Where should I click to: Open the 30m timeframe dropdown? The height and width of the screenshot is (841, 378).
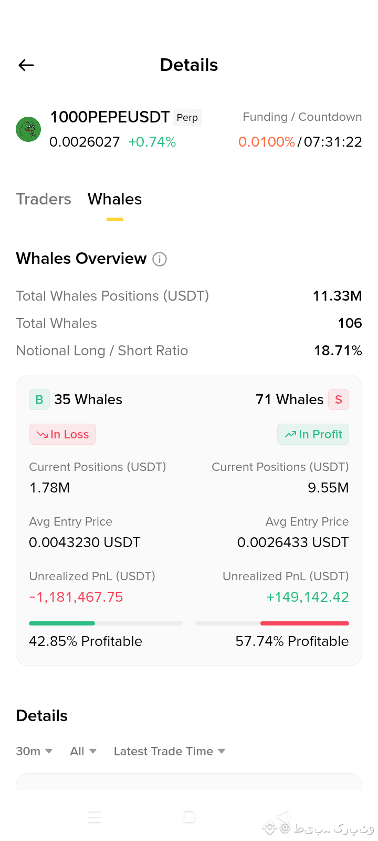click(x=34, y=751)
